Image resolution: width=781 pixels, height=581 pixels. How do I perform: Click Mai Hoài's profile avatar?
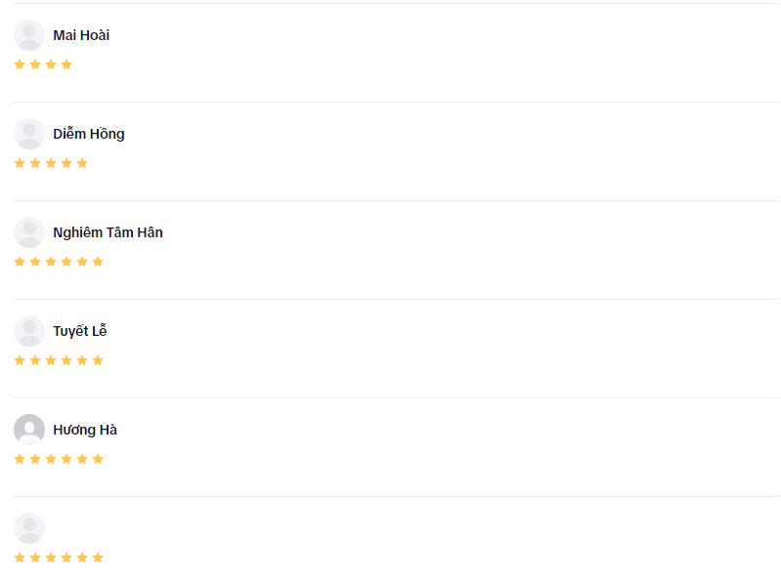pos(29,35)
